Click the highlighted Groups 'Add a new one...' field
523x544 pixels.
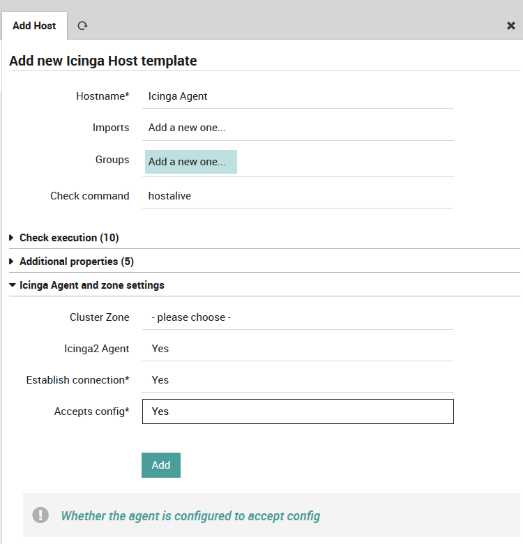point(191,162)
